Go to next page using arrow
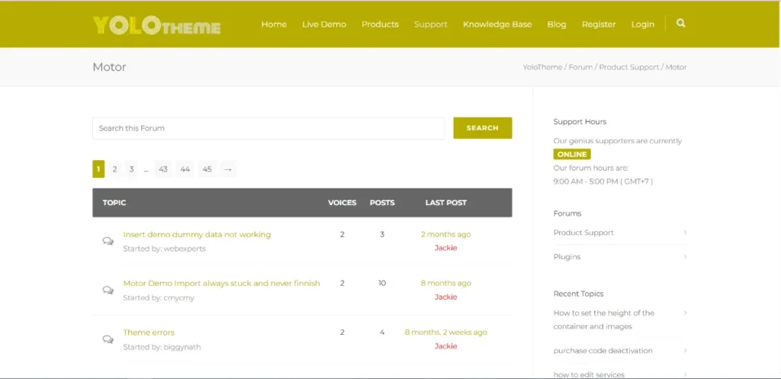The height and width of the screenshot is (379, 781). coord(228,169)
